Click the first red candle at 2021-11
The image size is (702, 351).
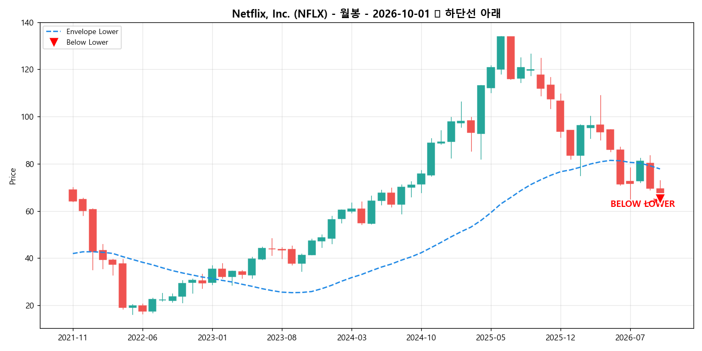tap(73, 195)
